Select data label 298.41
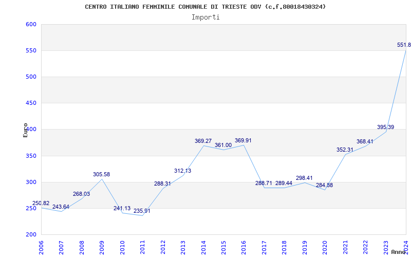411x257 pixels. coord(304,178)
